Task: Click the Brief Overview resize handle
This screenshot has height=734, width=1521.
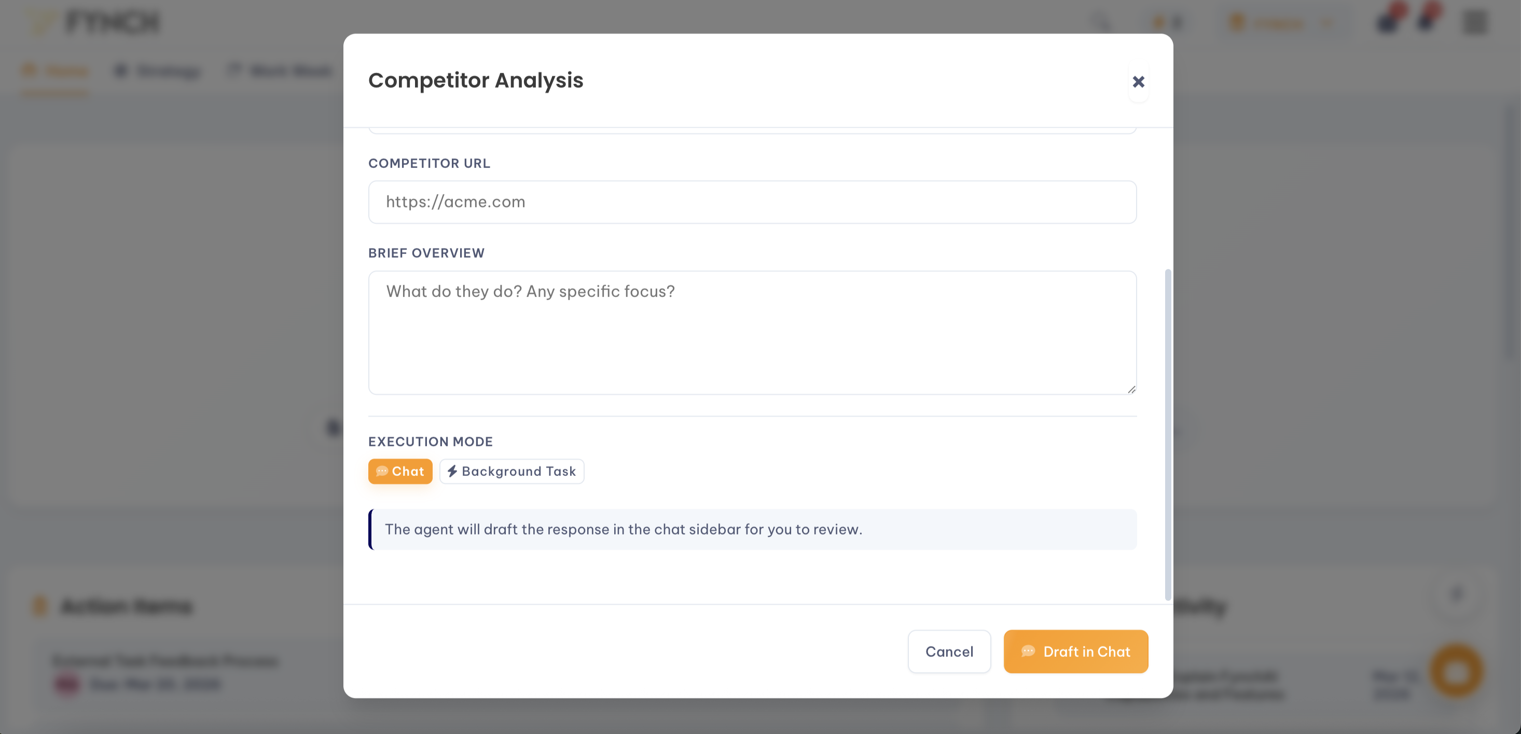Action: click(1131, 389)
